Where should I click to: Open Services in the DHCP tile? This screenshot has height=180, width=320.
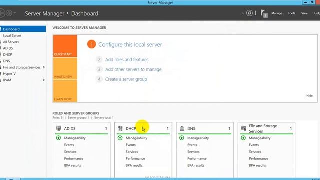pos(132,152)
